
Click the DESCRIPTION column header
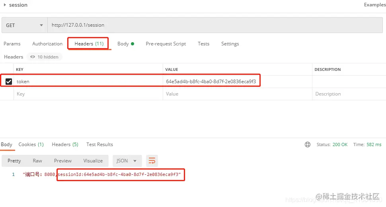328,69
